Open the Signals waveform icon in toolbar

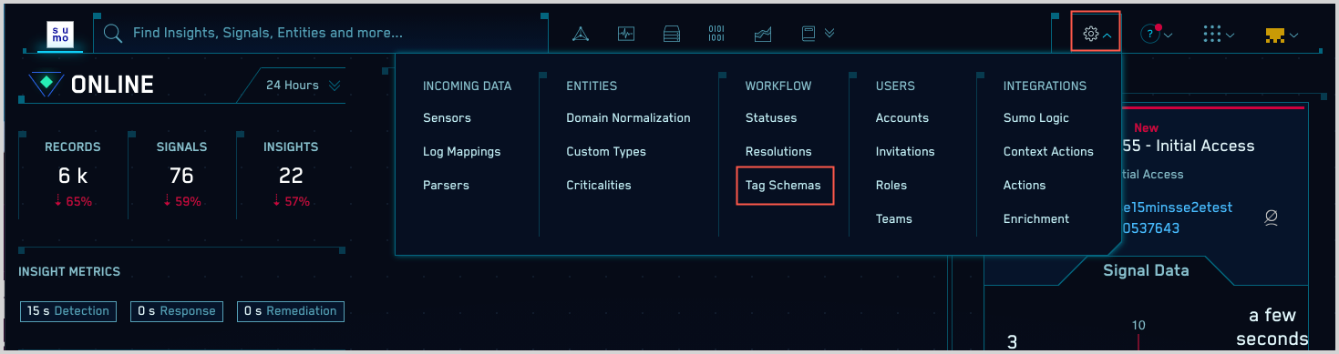[x=625, y=35]
